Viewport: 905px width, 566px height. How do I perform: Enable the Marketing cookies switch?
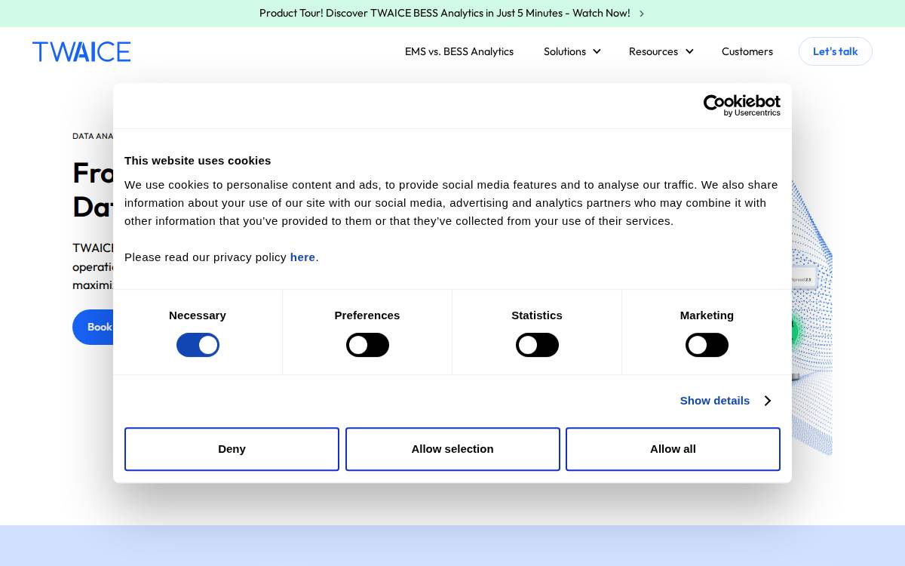coord(707,345)
